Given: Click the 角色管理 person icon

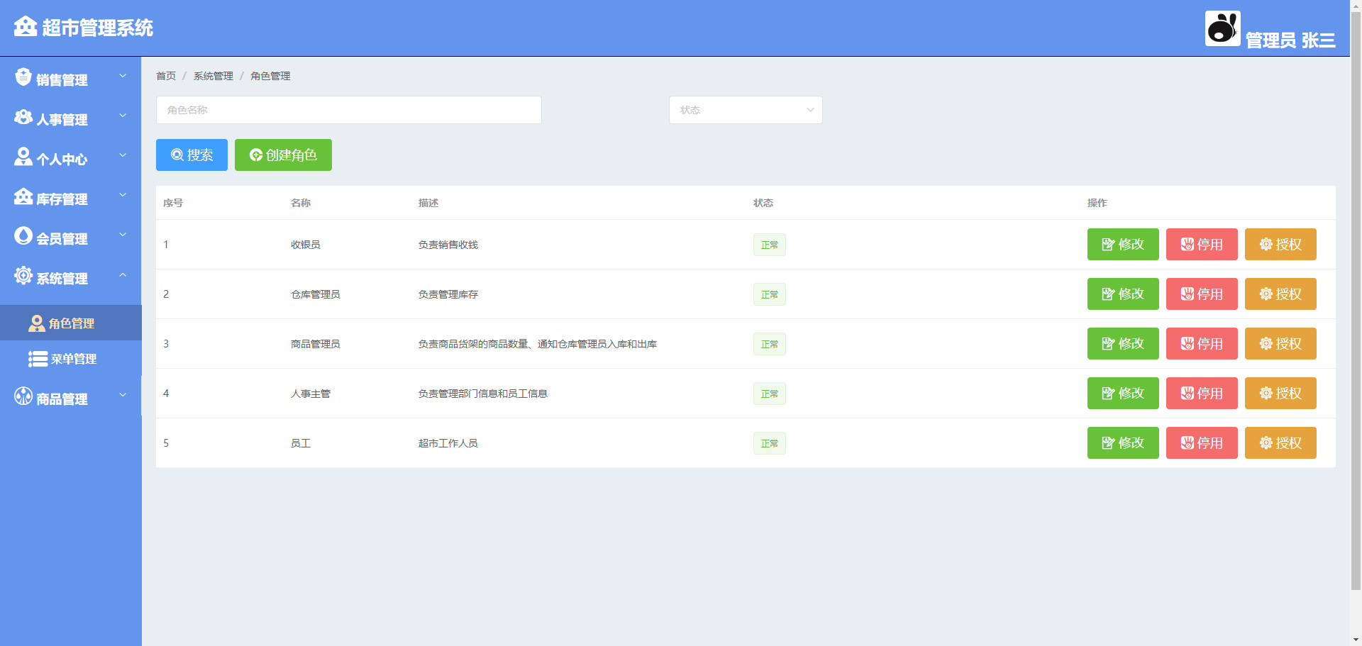Looking at the screenshot, I should tap(36, 323).
